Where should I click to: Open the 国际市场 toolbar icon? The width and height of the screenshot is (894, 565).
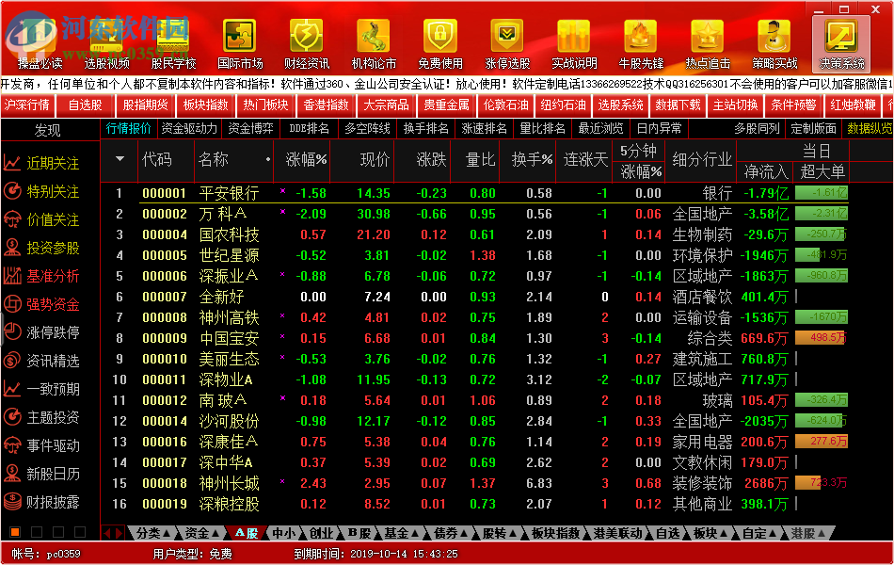(239, 38)
